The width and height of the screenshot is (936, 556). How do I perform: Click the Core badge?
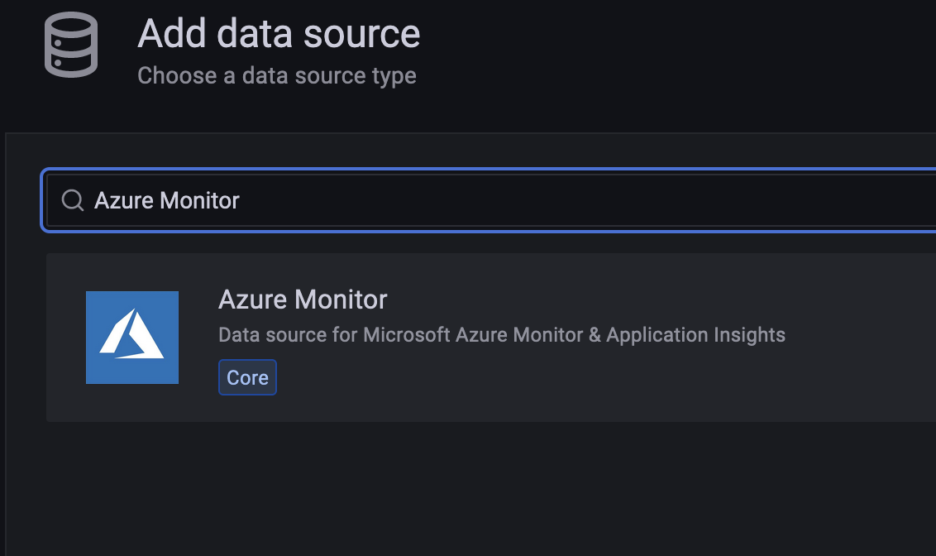pos(247,377)
